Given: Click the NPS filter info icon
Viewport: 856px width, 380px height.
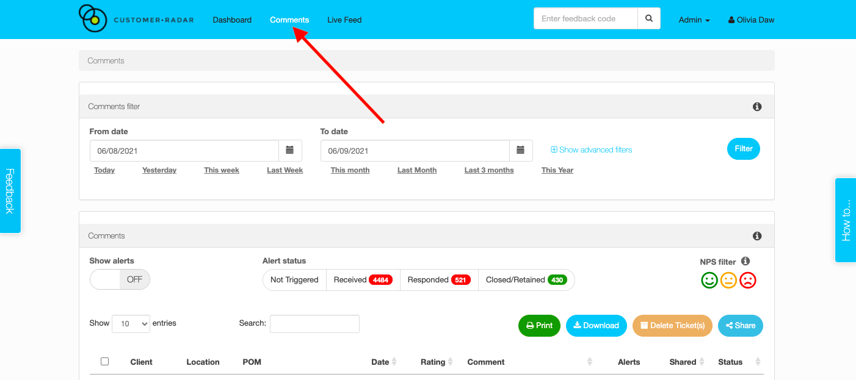Looking at the screenshot, I should pyautogui.click(x=745, y=261).
